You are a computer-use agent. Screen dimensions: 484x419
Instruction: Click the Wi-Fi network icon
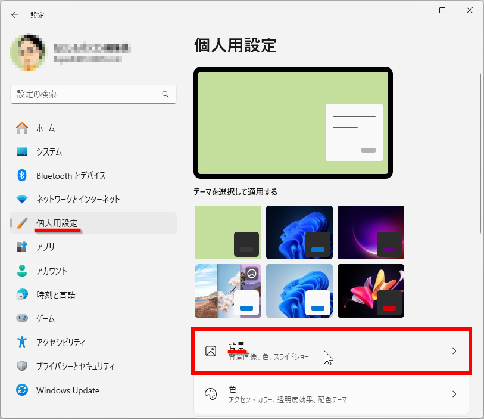pyautogui.click(x=22, y=199)
